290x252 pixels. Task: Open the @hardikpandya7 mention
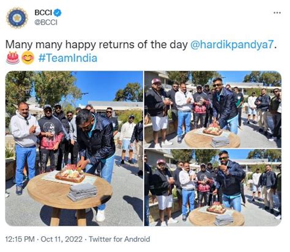tap(232, 45)
